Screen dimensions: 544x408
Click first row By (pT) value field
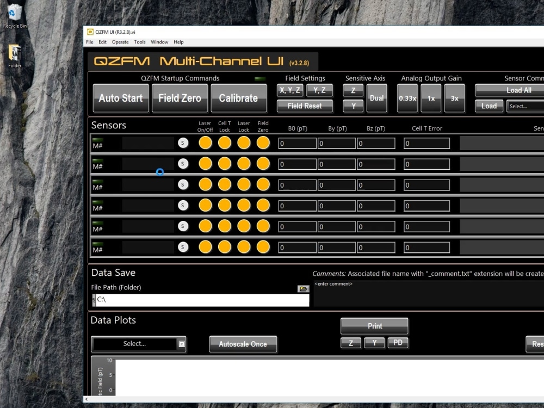tap(337, 143)
